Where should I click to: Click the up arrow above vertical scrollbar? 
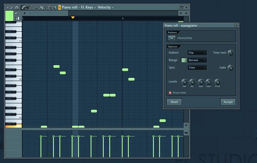point(186,13)
